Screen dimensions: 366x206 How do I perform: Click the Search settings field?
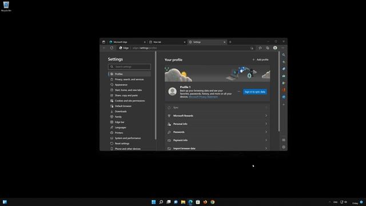(x=129, y=67)
